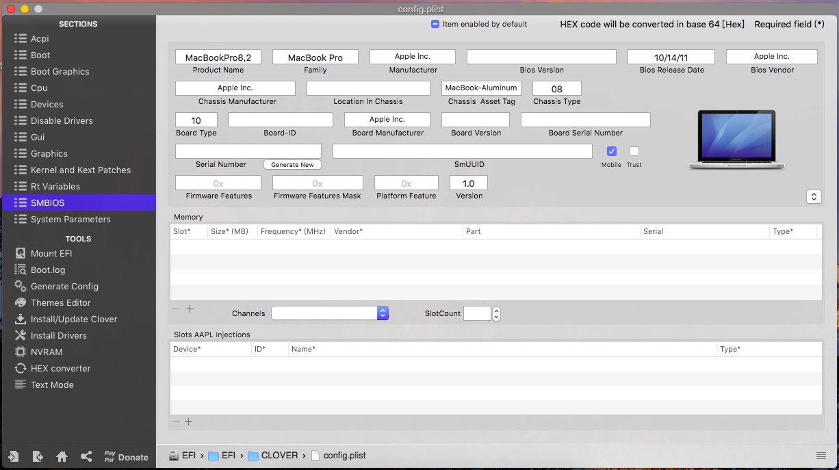Screen dimensions: 839x470
Task: Click the home icon in bottom bar
Action: 62,456
